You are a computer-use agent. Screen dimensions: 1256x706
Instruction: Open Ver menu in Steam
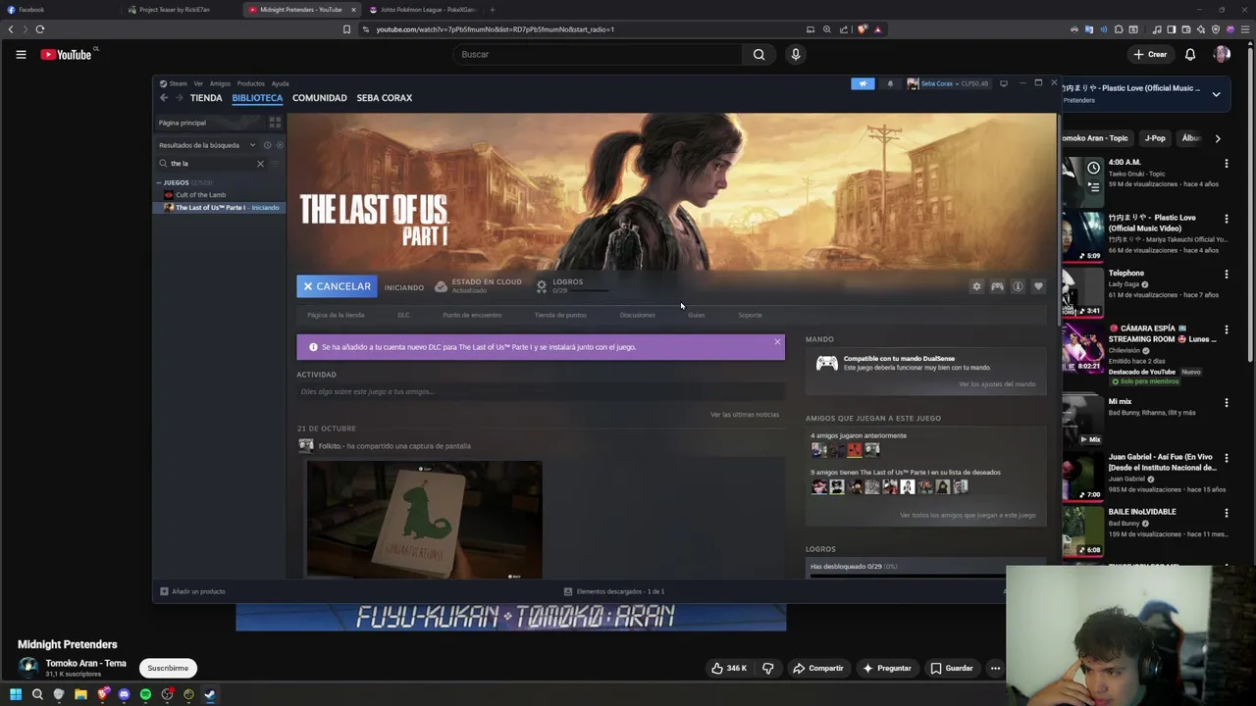[198, 83]
